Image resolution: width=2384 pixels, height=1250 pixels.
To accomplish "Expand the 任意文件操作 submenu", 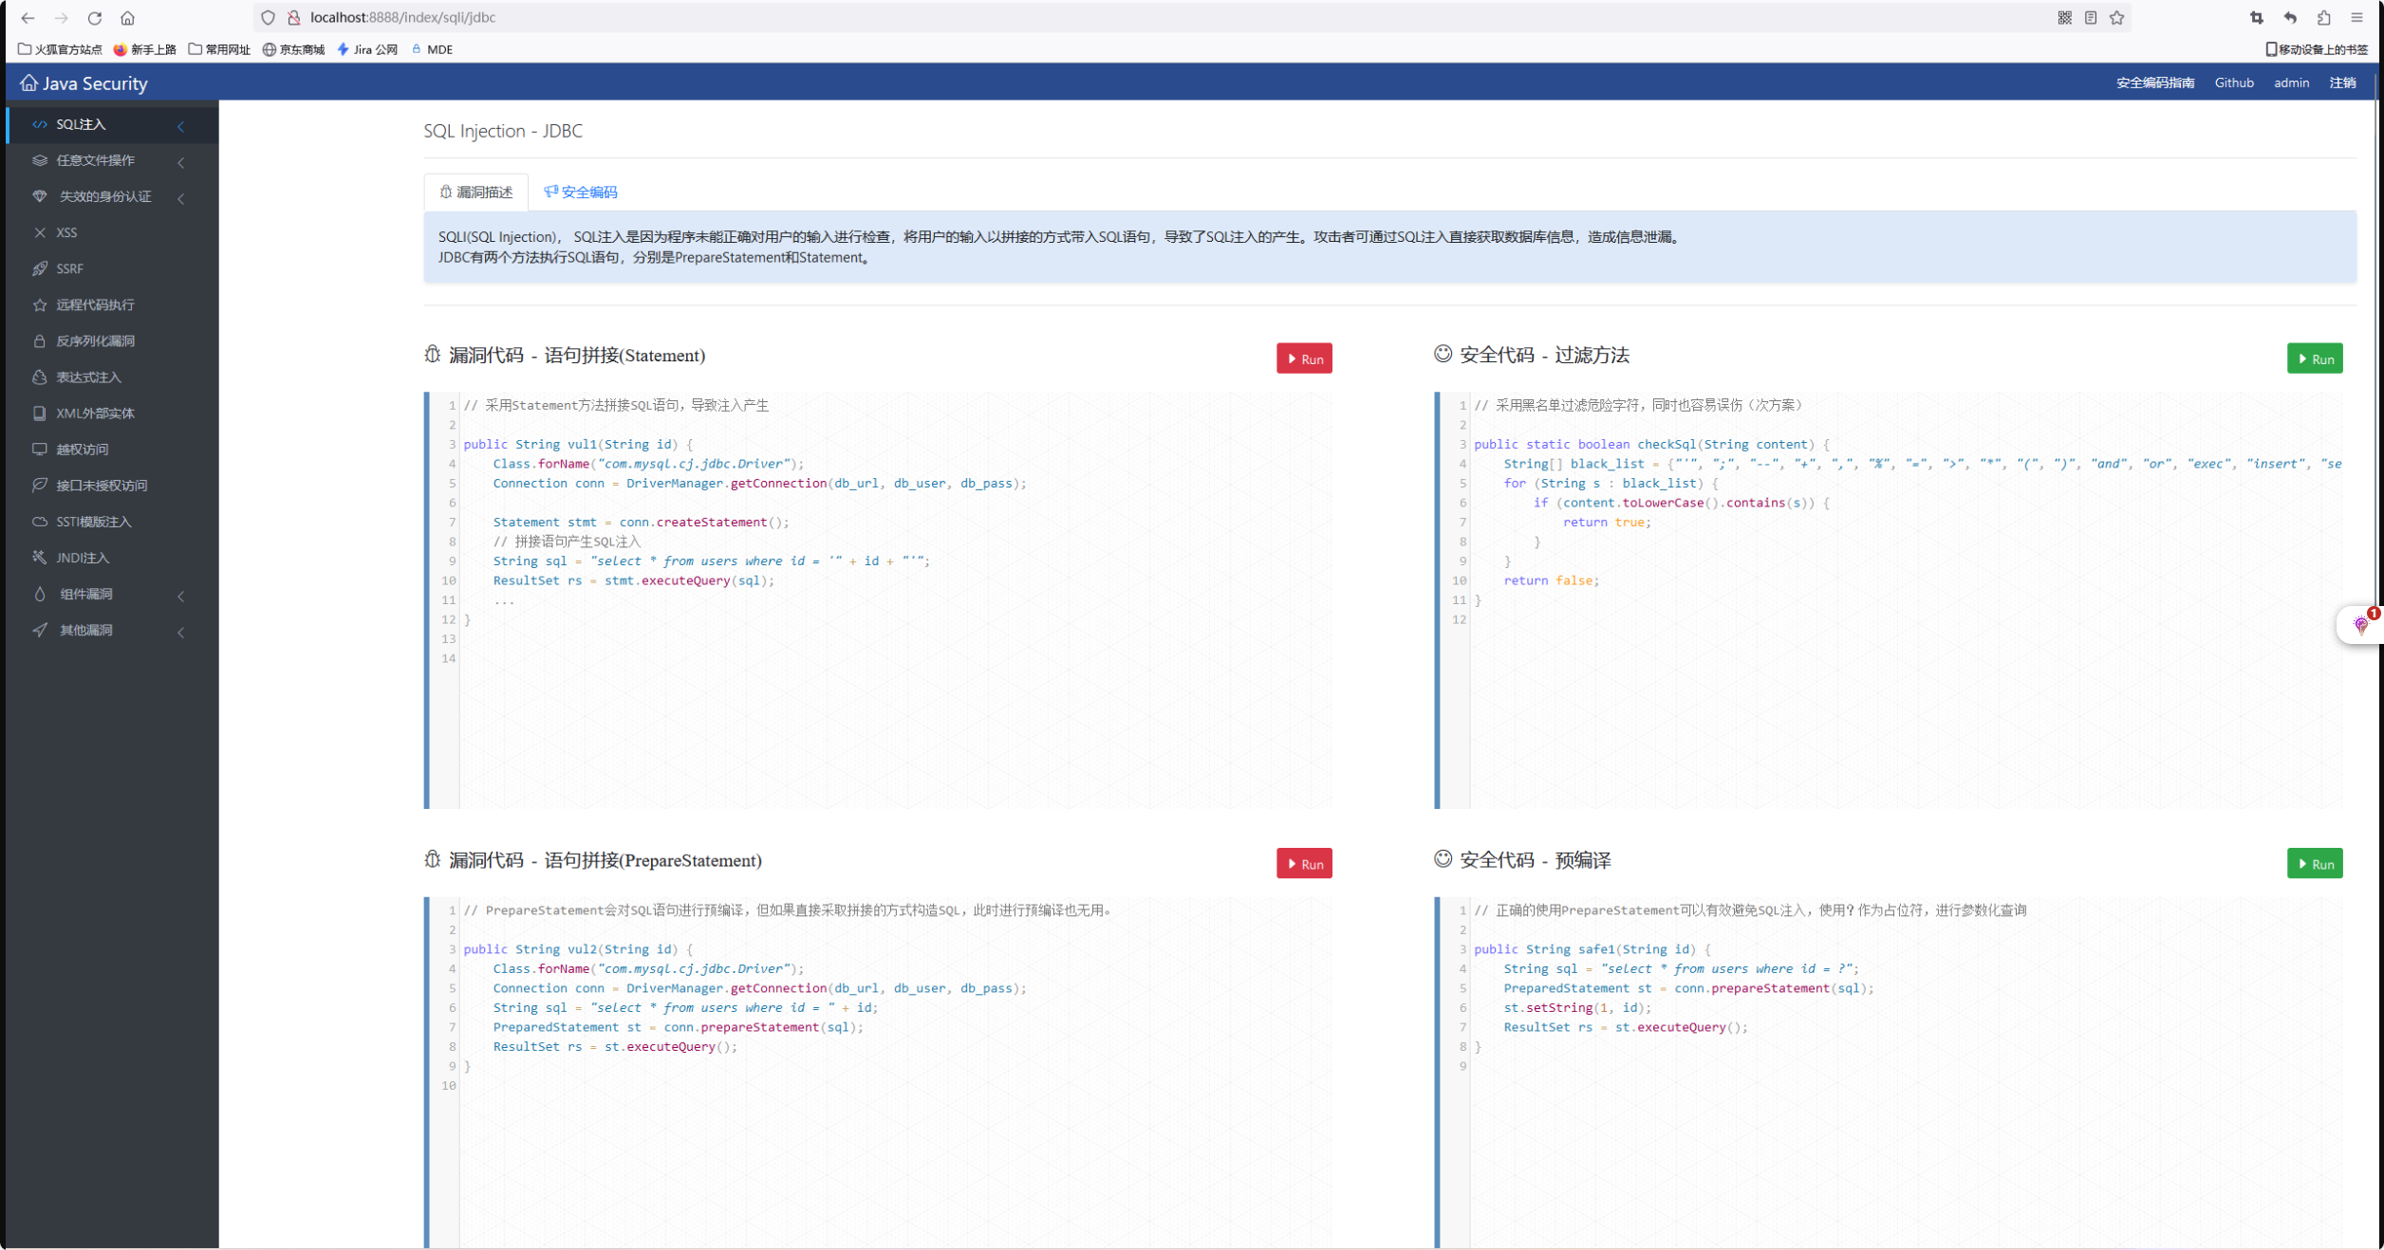I will point(180,161).
